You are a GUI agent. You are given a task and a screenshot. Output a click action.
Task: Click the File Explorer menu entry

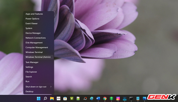coord(39,72)
